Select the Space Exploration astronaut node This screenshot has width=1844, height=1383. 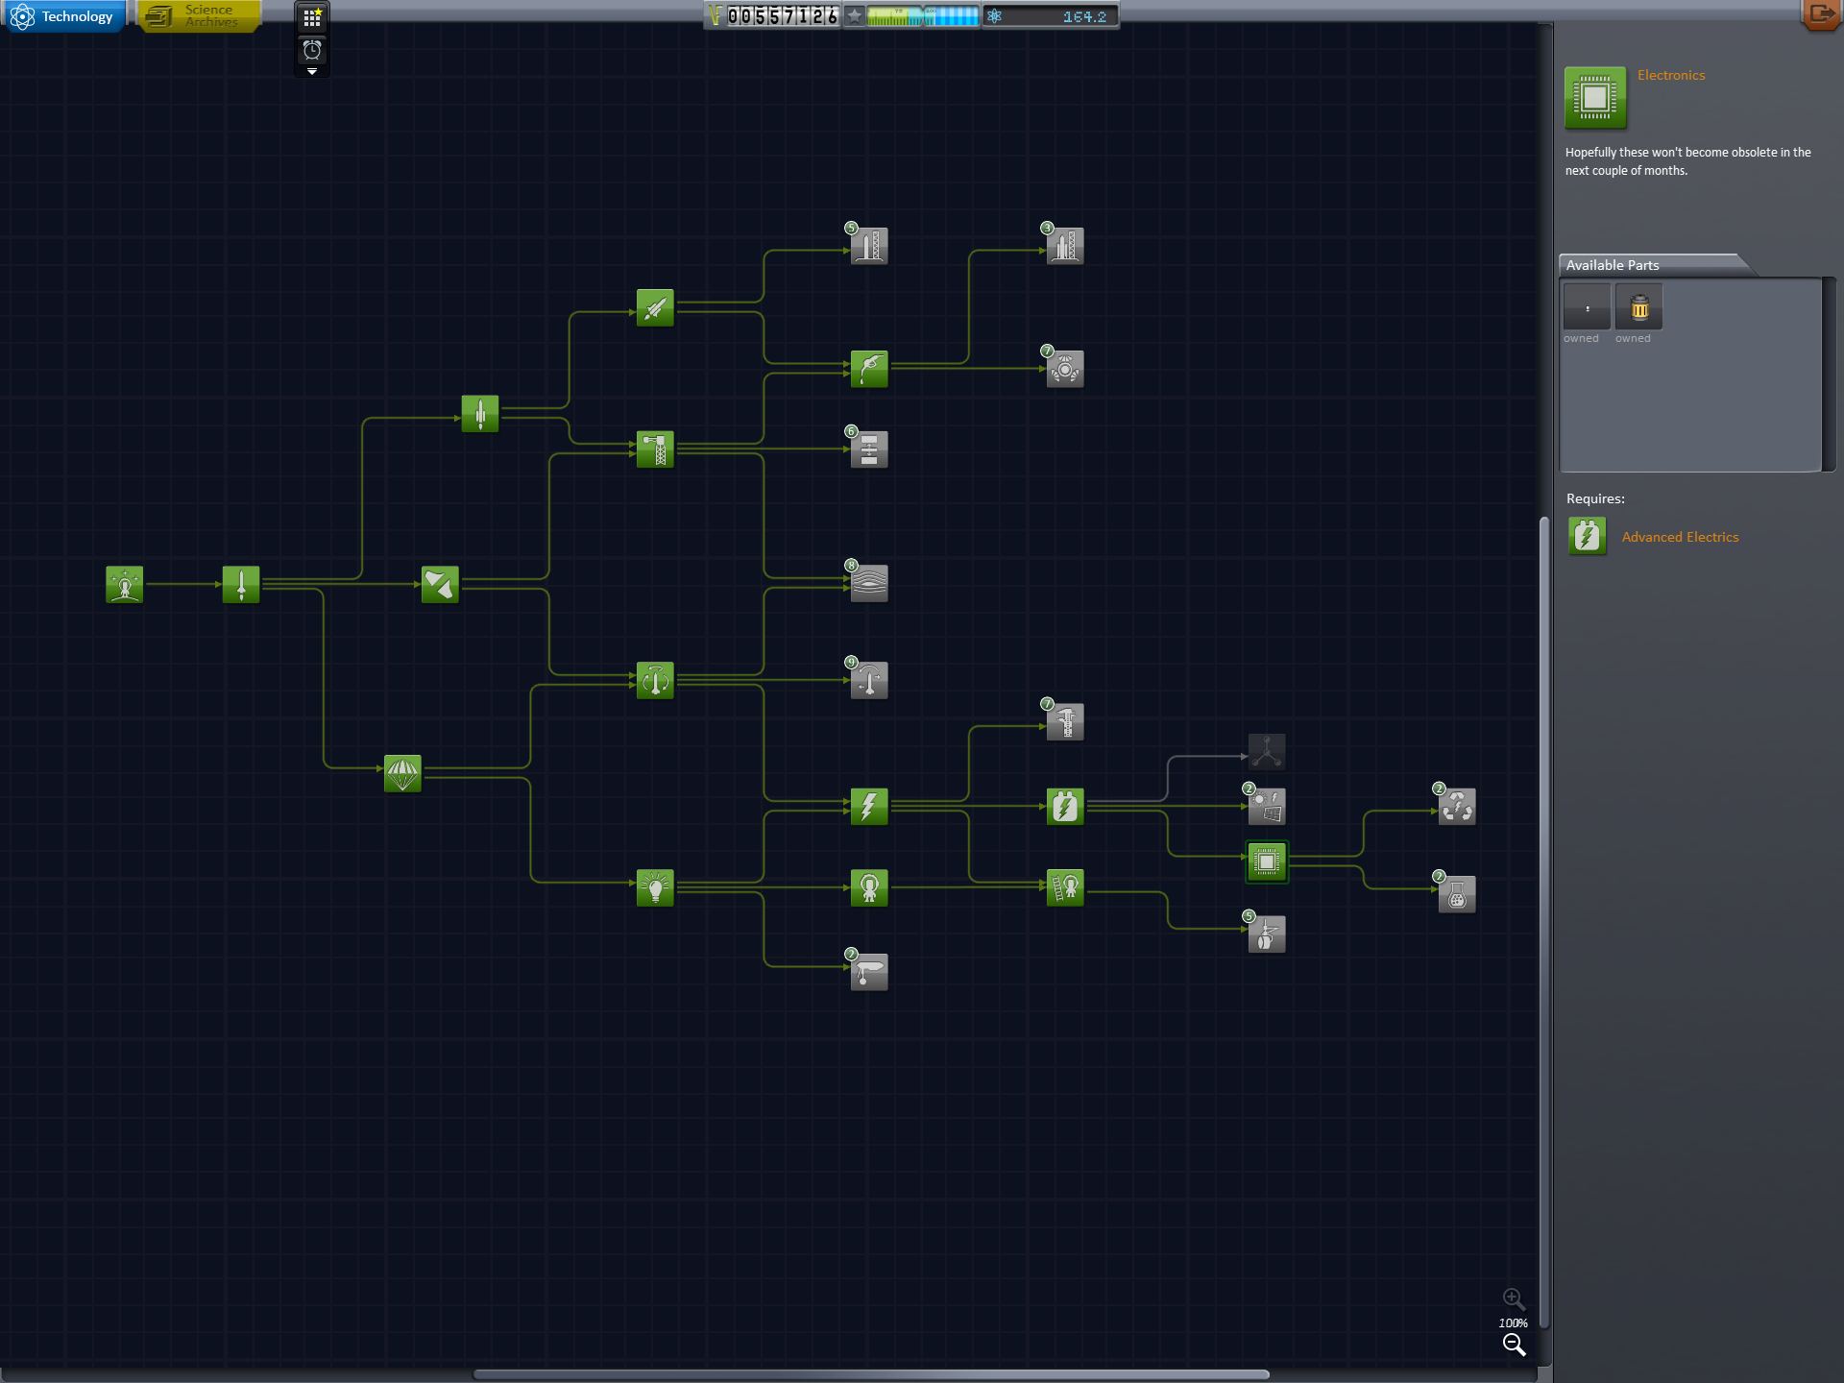[869, 887]
